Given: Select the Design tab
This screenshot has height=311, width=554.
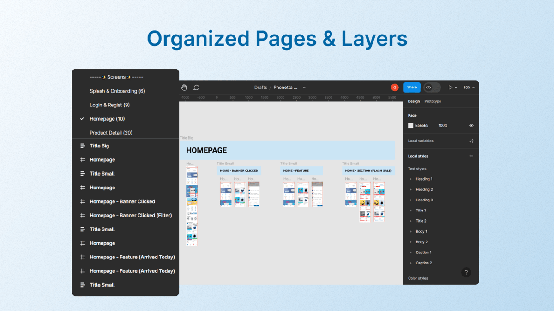Looking at the screenshot, I should 414,101.
